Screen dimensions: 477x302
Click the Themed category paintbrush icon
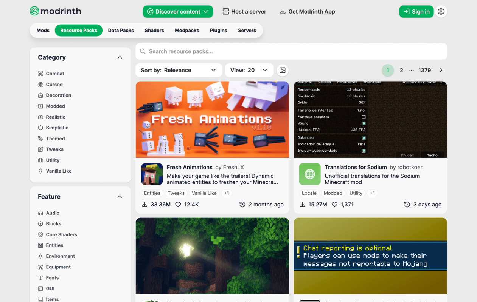point(40,139)
